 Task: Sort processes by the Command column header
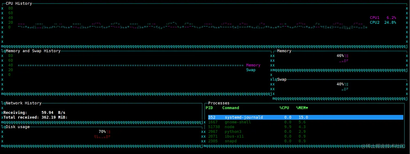pyautogui.click(x=231, y=108)
